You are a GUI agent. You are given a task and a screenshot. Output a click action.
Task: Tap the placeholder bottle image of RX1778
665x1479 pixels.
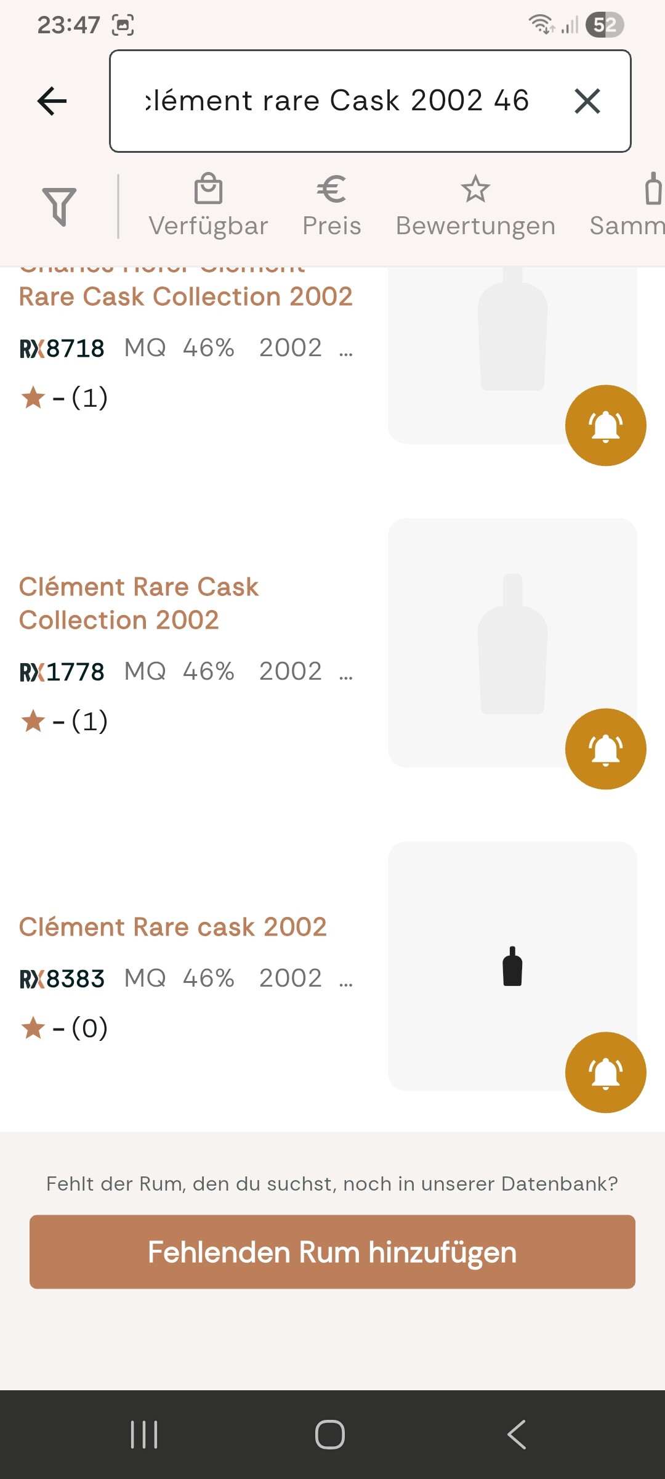point(512,643)
